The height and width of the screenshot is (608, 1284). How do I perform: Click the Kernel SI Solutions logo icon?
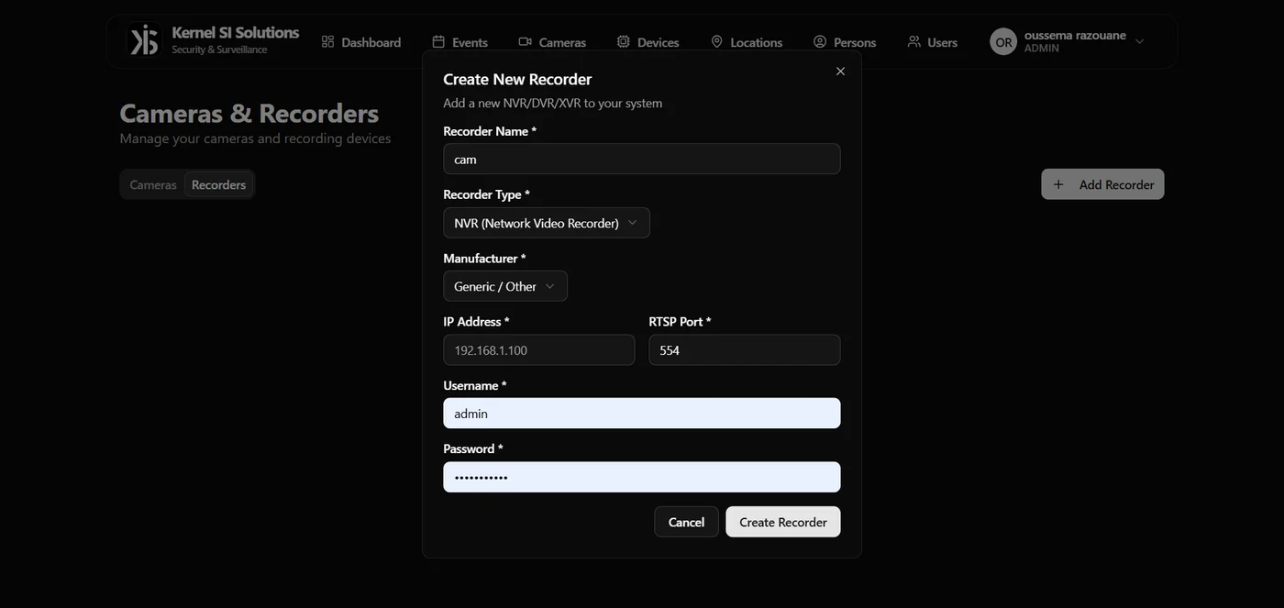[x=144, y=40]
